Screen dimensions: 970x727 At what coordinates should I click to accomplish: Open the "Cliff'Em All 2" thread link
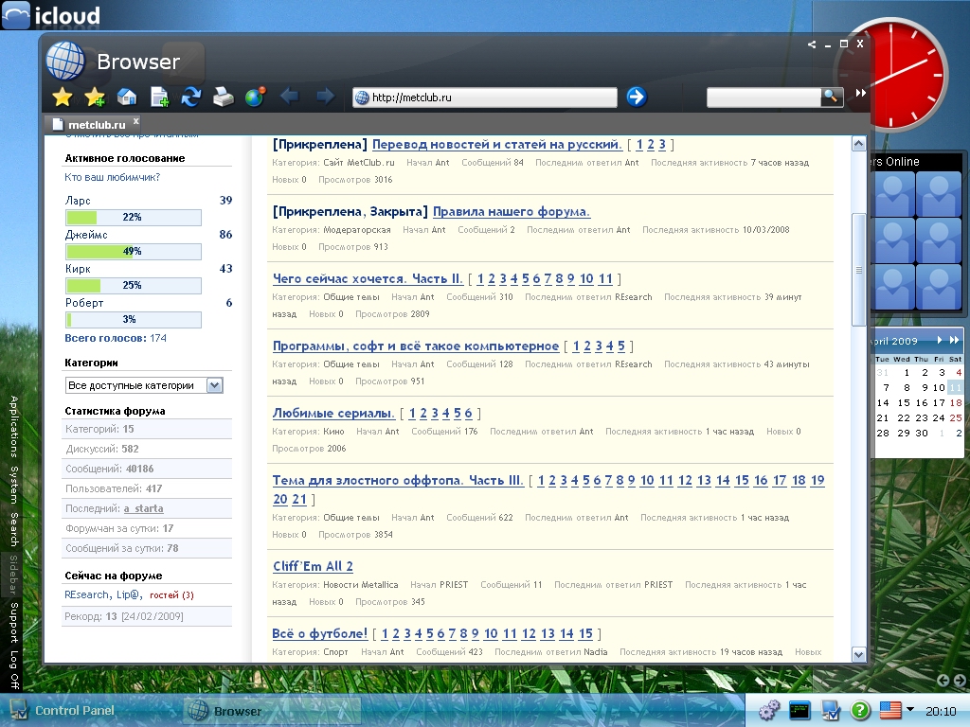[313, 566]
